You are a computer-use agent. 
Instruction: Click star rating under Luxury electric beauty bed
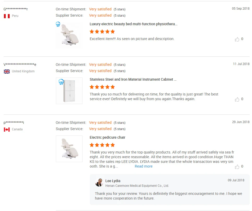click(x=102, y=32)
